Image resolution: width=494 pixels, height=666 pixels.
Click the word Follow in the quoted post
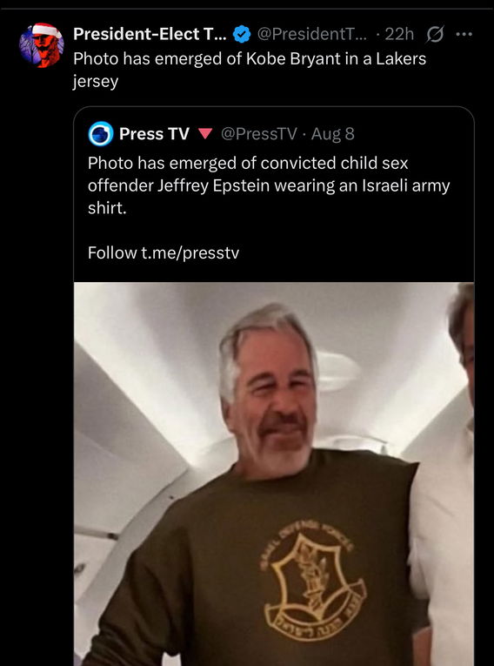(112, 253)
